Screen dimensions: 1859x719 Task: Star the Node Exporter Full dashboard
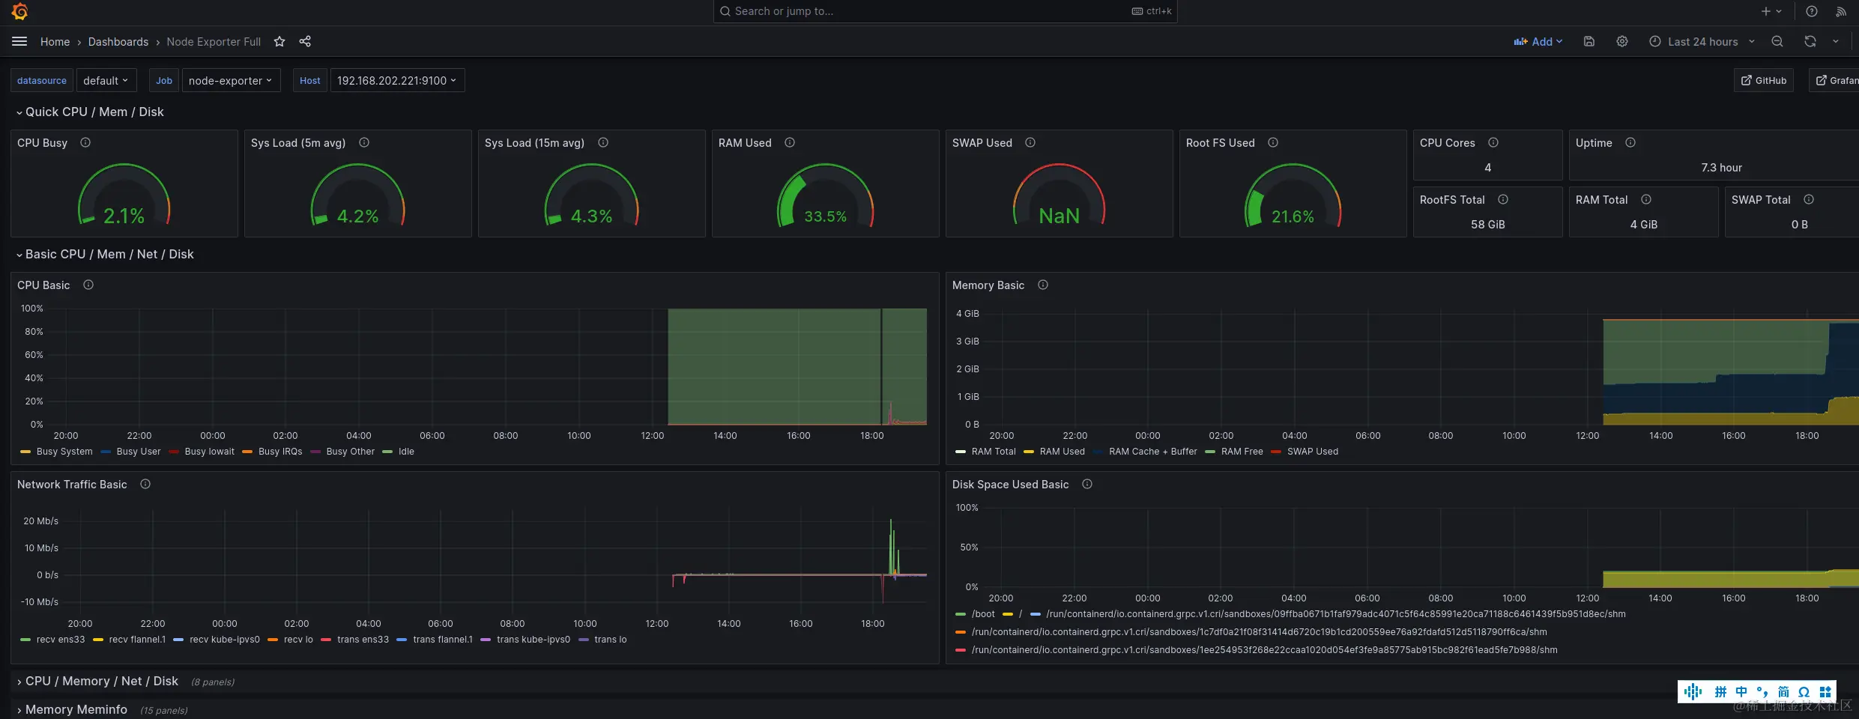point(279,41)
